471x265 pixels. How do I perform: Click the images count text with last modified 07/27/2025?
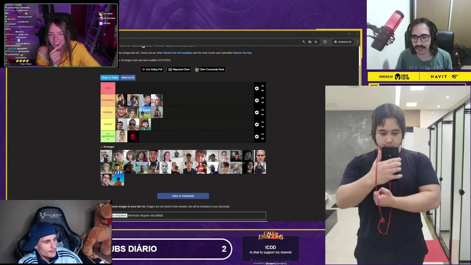click(x=145, y=60)
